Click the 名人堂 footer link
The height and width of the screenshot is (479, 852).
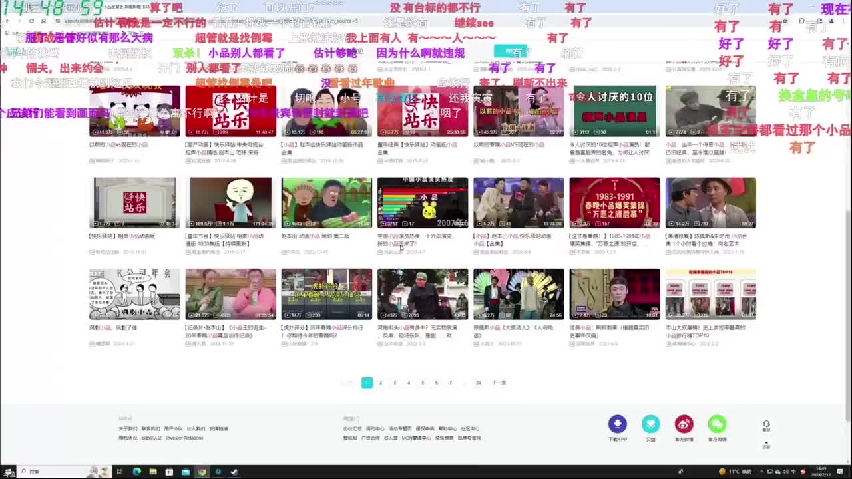point(391,438)
